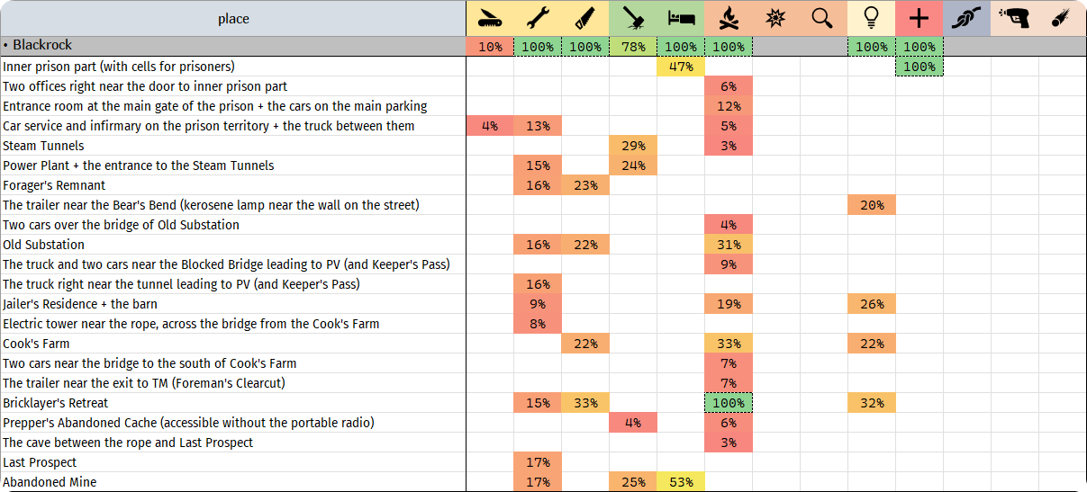Click the light bulb column icon
Screen dimensions: 1087x492
pyautogui.click(x=871, y=18)
